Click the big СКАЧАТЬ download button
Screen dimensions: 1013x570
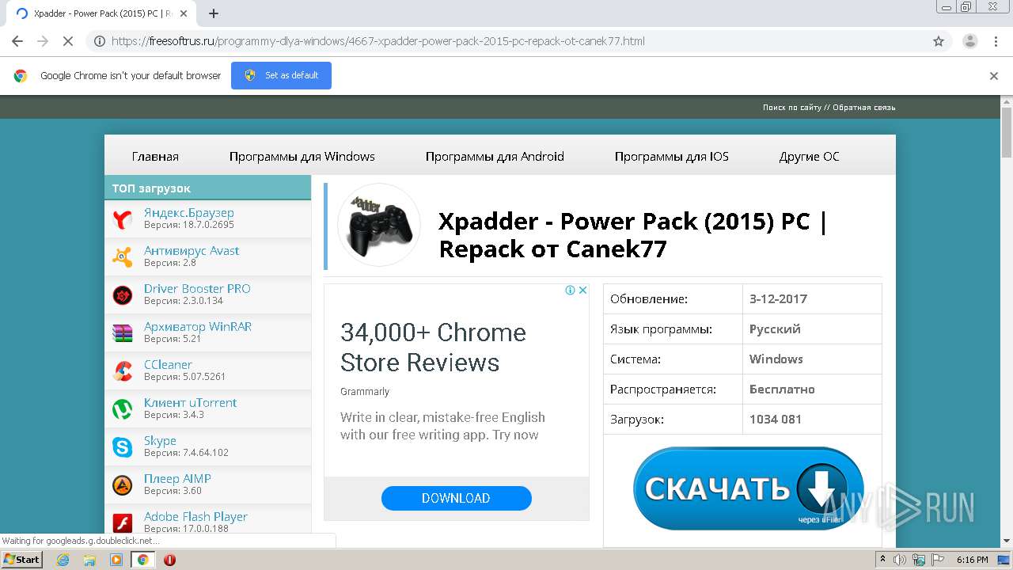tap(748, 488)
